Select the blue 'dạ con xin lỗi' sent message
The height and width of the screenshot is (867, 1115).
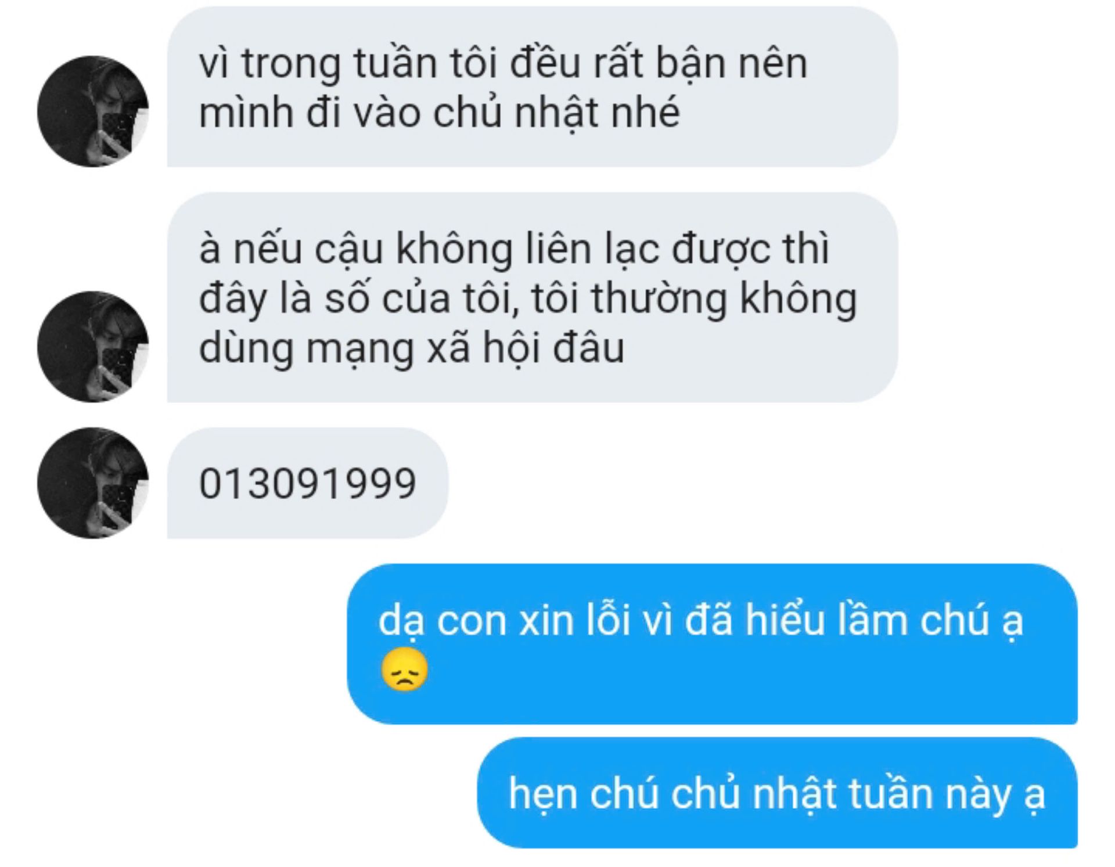(712, 644)
